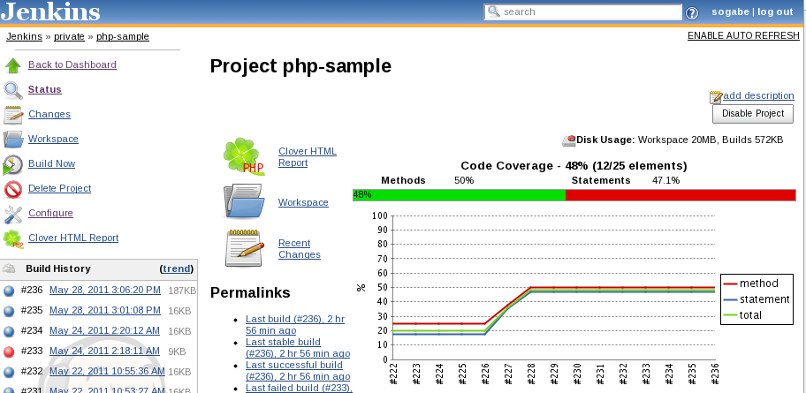Click the search input field
The height and width of the screenshot is (393, 806).
(x=583, y=11)
